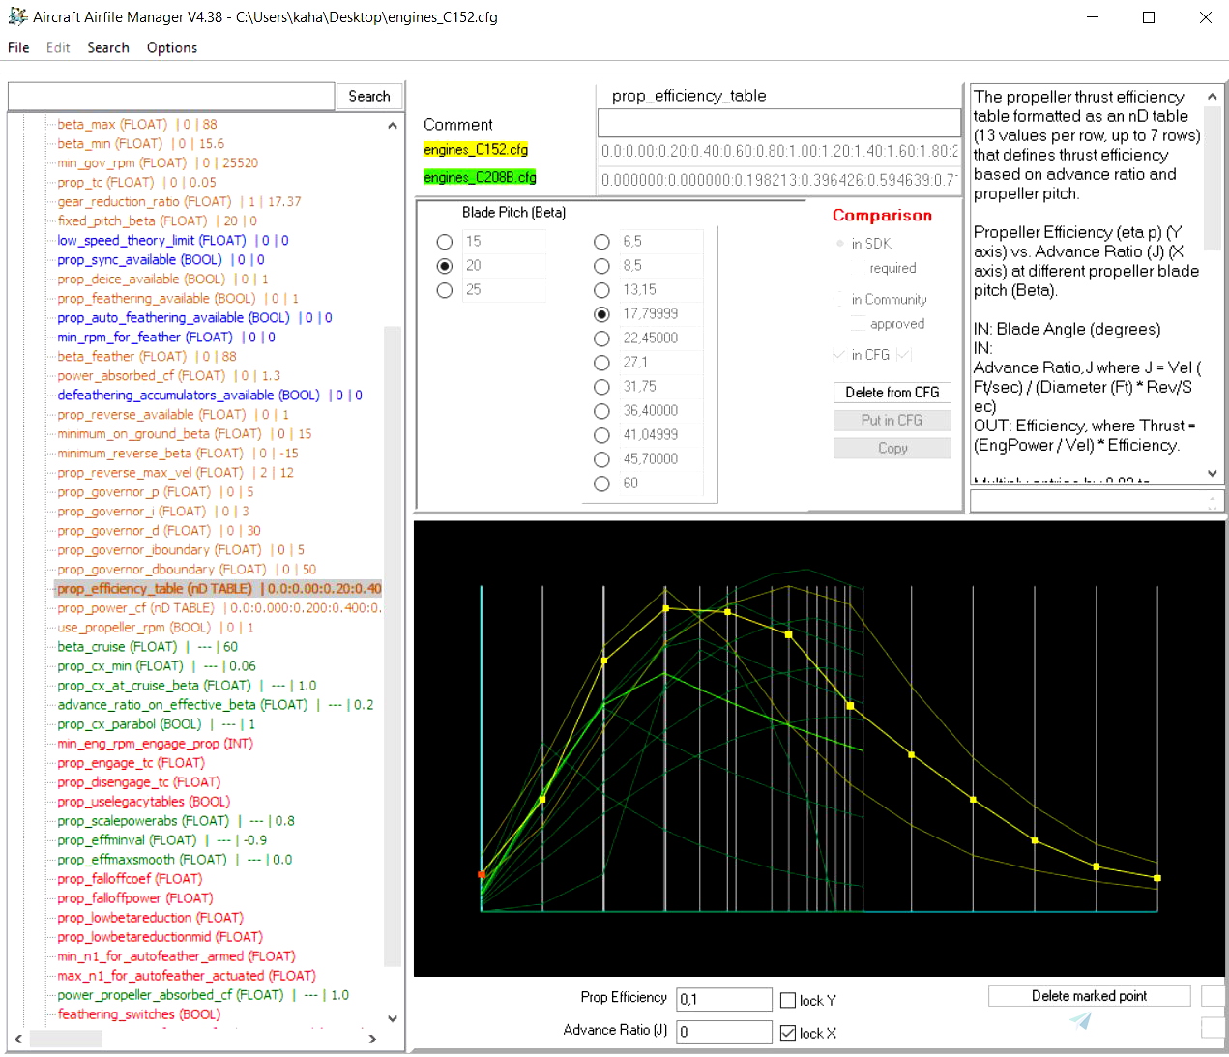Screen dimensions: 1229x1057
Task: Click the Search button
Action: (x=369, y=96)
